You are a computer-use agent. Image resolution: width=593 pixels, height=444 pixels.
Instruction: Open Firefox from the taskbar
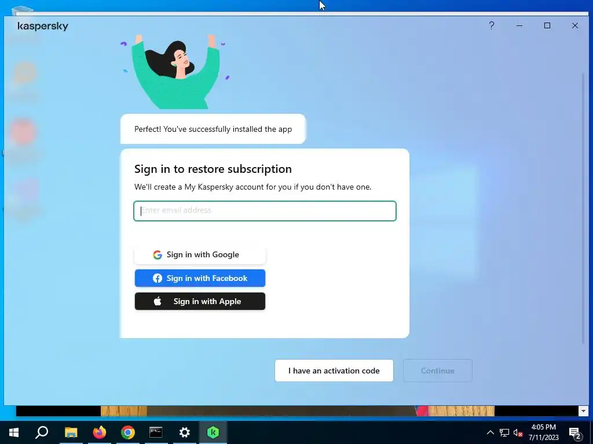(100, 432)
